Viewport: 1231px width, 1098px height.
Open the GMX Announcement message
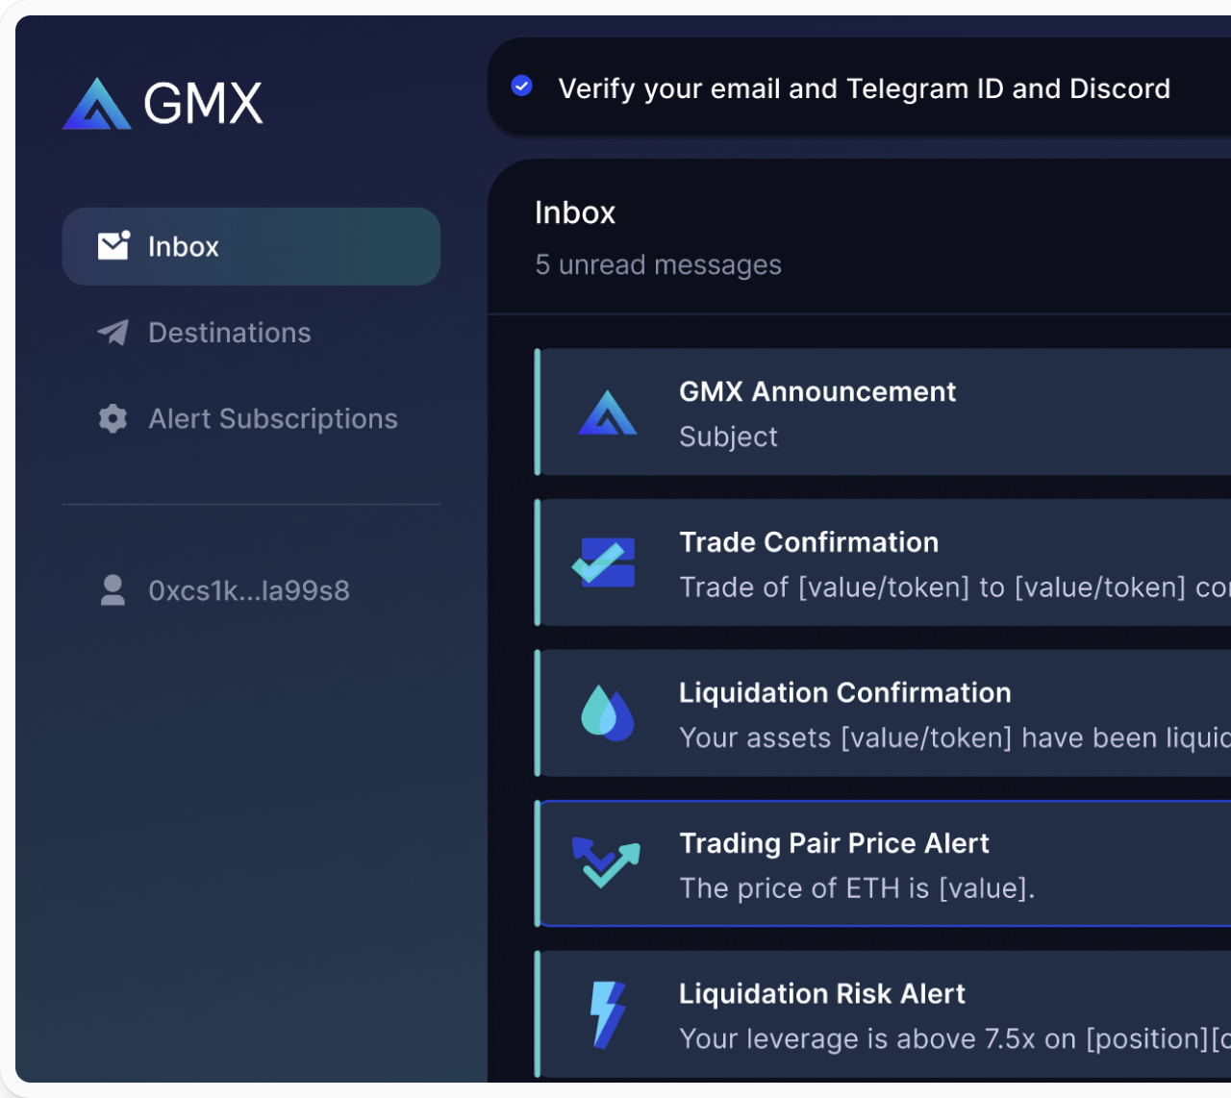point(866,413)
